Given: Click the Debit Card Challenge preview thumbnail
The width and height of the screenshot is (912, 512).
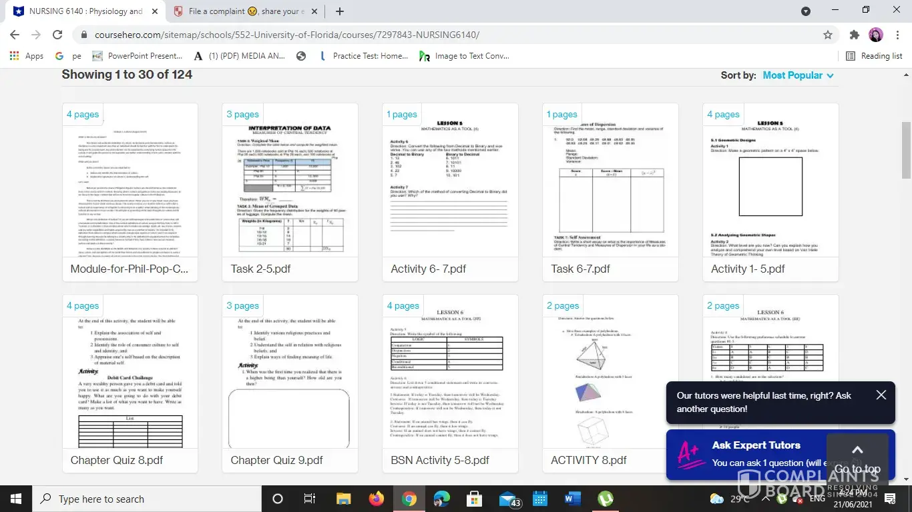Looking at the screenshot, I should click(130, 371).
